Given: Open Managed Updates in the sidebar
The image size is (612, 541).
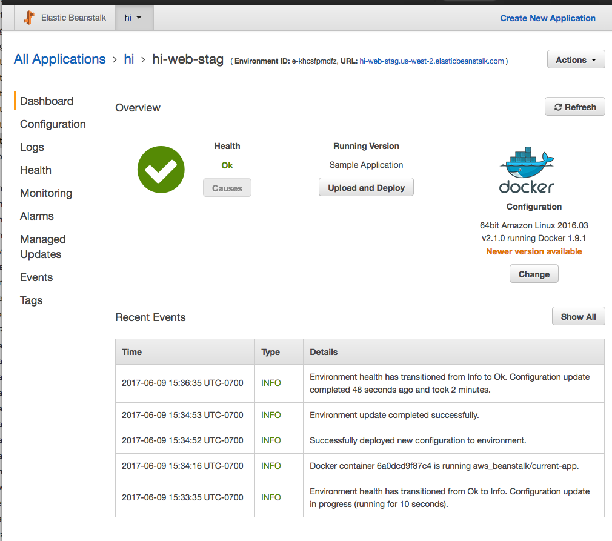Looking at the screenshot, I should click(42, 247).
